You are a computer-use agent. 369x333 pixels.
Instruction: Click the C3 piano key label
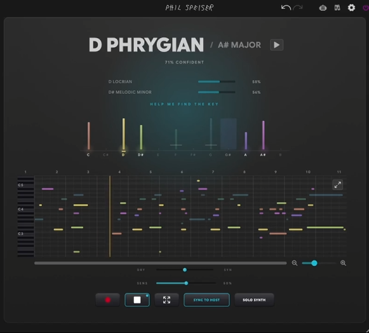point(20,234)
